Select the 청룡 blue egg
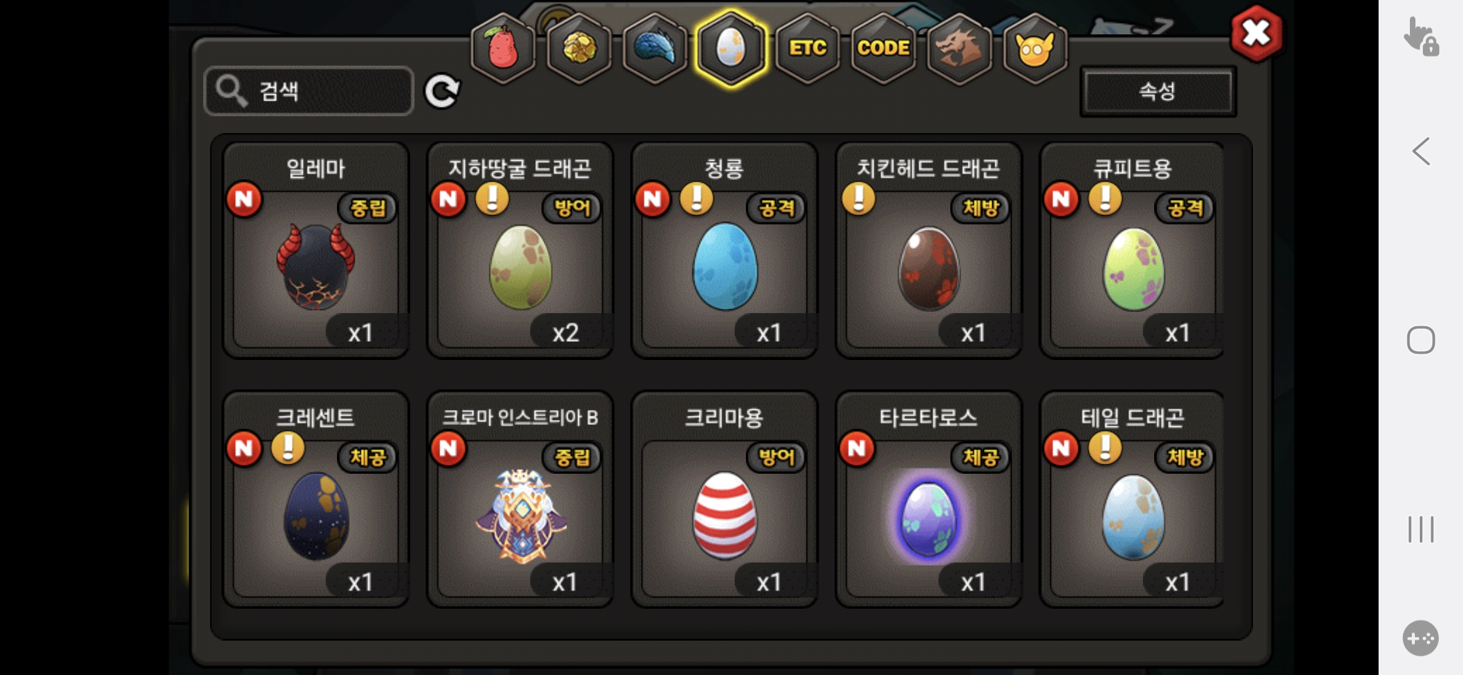Viewport: 1463px width, 675px height. 725,250
